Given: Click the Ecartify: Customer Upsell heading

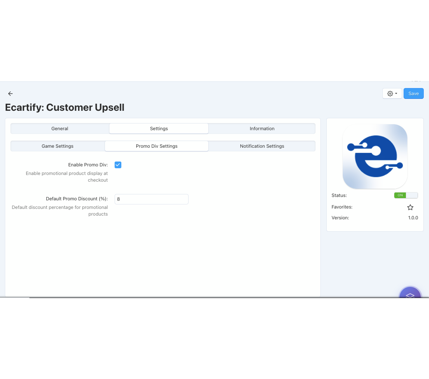Looking at the screenshot, I should 65,107.
